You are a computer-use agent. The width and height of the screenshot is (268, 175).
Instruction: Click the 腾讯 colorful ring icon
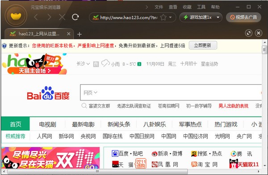[234, 154]
